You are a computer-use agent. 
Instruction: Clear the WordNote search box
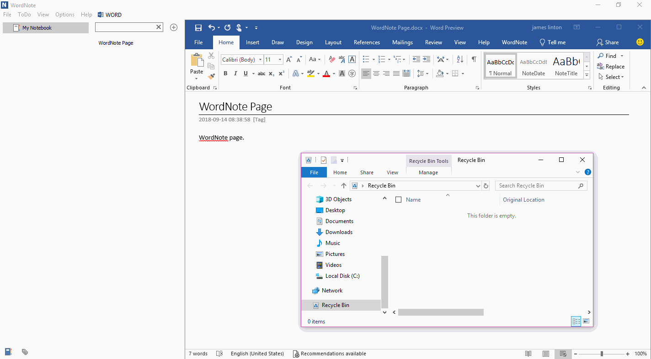(159, 27)
